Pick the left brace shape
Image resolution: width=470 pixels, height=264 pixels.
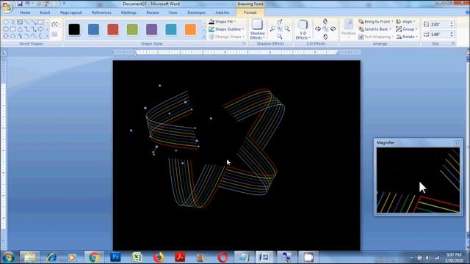(x=40, y=36)
